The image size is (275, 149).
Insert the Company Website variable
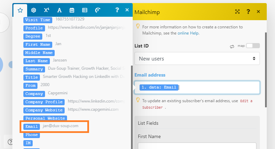44,110
